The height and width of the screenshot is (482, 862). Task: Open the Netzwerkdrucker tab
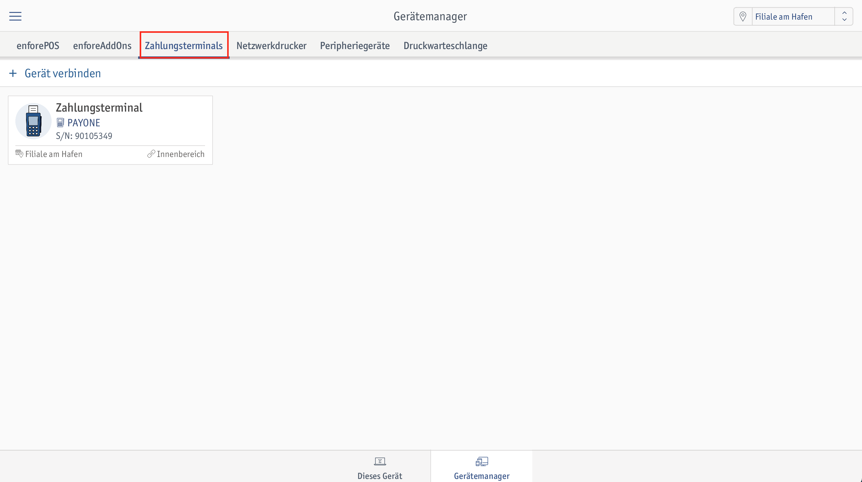pyautogui.click(x=271, y=45)
